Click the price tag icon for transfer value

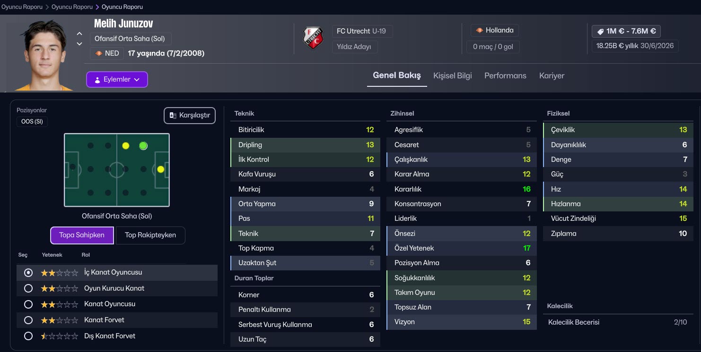pyautogui.click(x=600, y=31)
